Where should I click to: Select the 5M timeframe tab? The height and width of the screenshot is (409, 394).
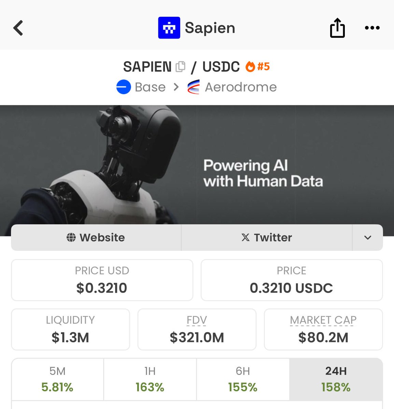point(57,379)
